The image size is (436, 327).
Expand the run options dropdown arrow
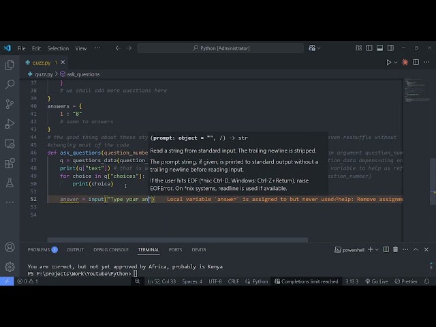(x=396, y=62)
